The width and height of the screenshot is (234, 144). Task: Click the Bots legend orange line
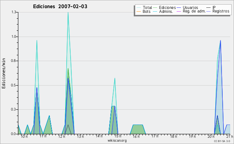coord(138,11)
